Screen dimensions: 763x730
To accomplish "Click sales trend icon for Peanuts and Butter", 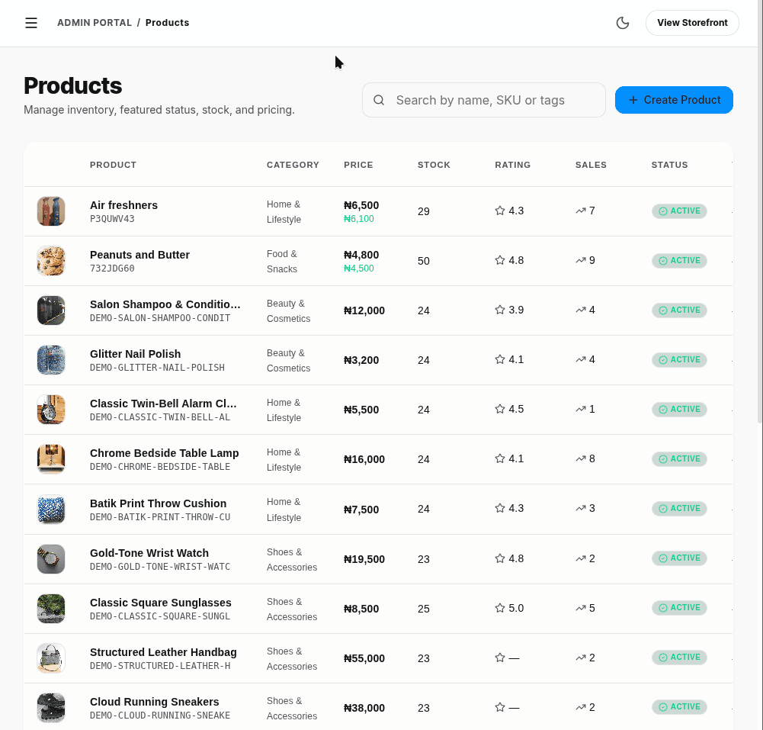I will click(581, 261).
